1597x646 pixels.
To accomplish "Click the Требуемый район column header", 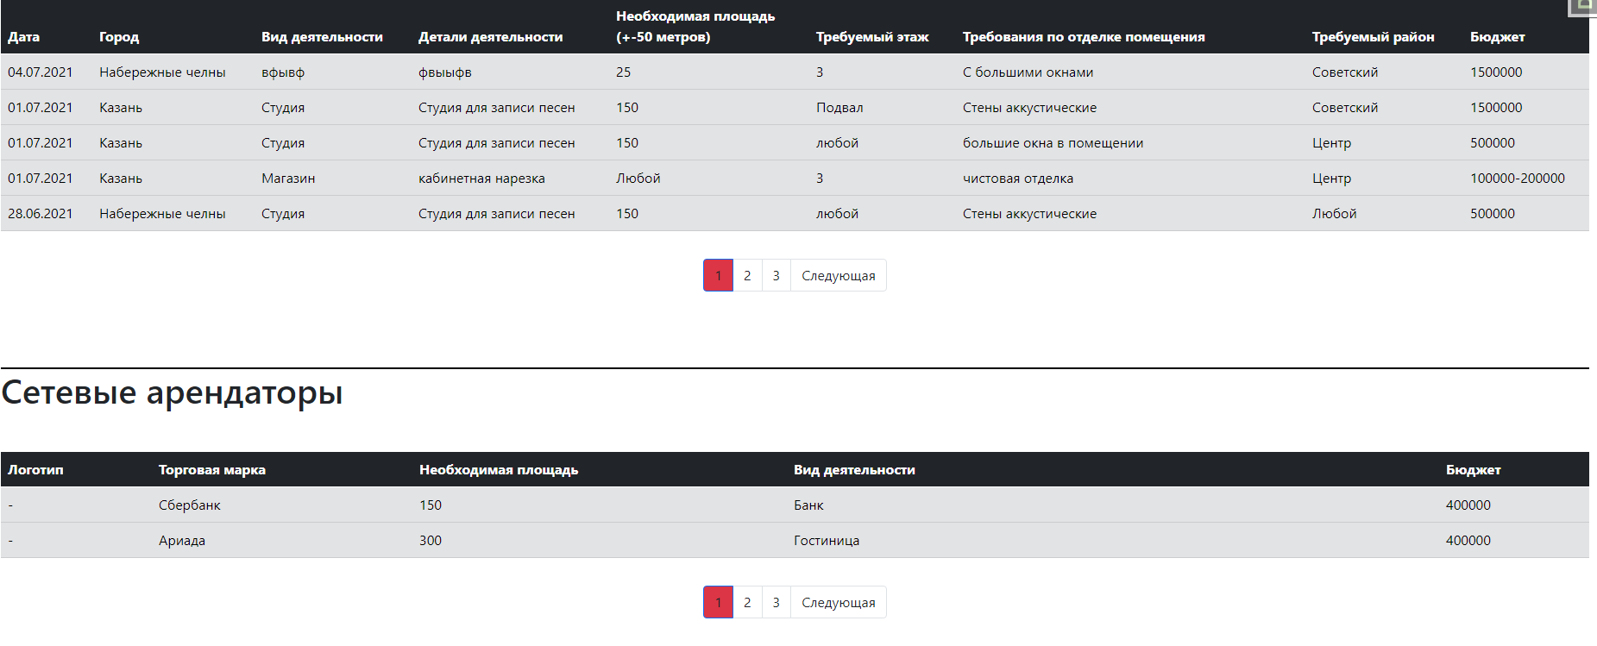I will tap(1373, 37).
